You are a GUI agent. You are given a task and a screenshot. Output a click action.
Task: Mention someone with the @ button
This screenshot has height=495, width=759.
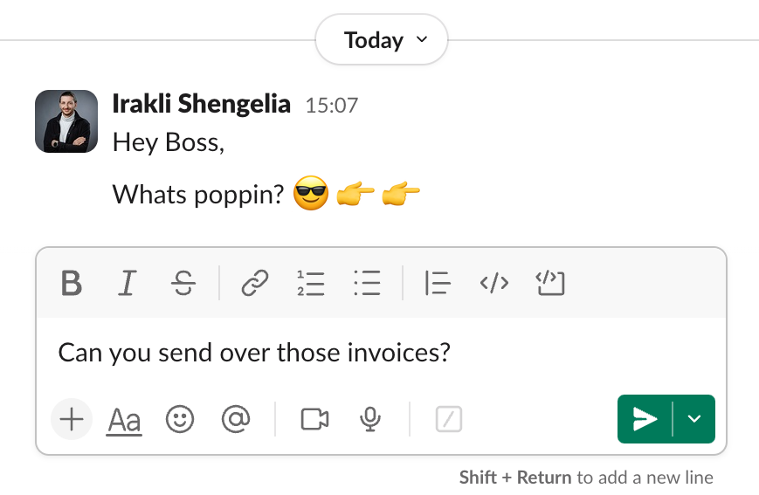234,420
